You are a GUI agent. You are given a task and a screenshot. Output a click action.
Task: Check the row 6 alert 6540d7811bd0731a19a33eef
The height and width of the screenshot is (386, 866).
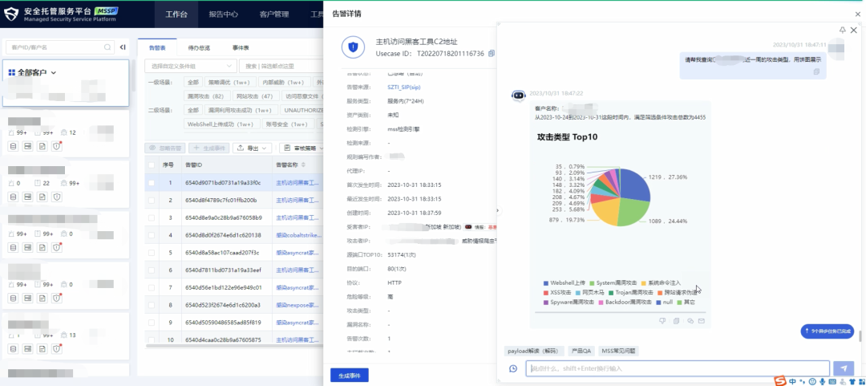click(x=152, y=270)
